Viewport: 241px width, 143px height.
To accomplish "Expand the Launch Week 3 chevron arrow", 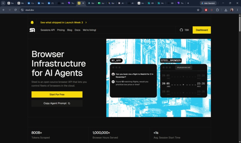I will [86, 23].
